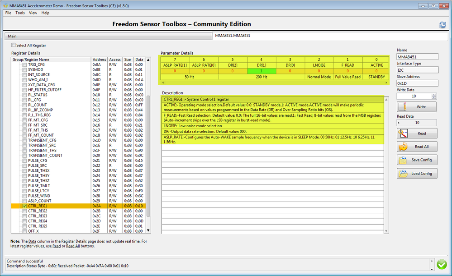The image size is (452, 276).
Task: Check the PL_STATUS register checkbox
Action: tap(24, 95)
